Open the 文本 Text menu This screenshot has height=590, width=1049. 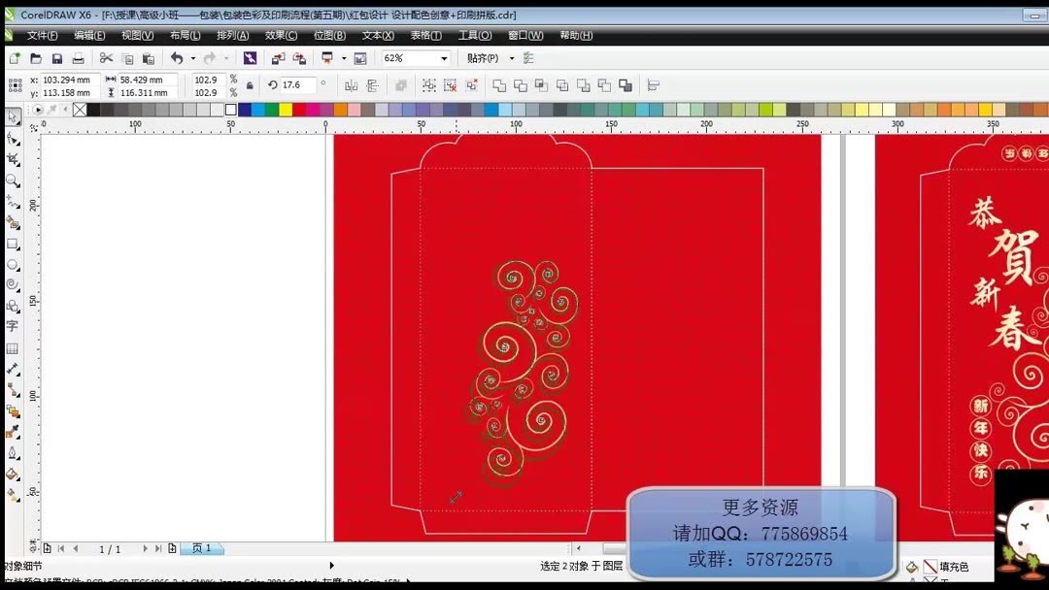pos(376,35)
